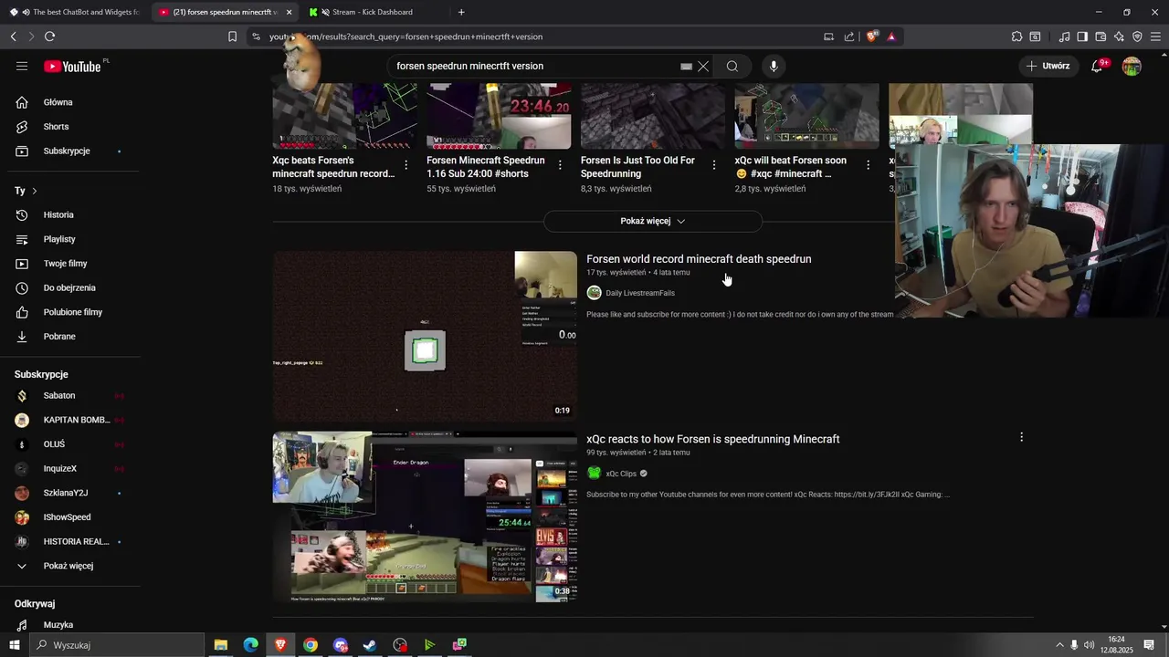The image size is (1169, 657).
Task: Open the YouTube hamburger guide menu
Action: [22, 66]
